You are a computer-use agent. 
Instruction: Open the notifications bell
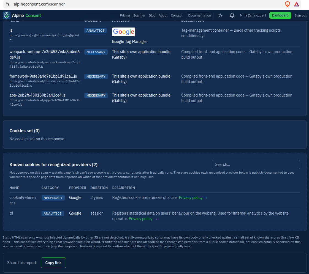232,15
